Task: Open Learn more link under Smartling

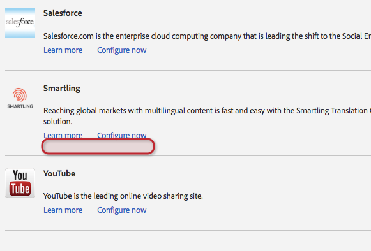Action: pyautogui.click(x=63, y=135)
